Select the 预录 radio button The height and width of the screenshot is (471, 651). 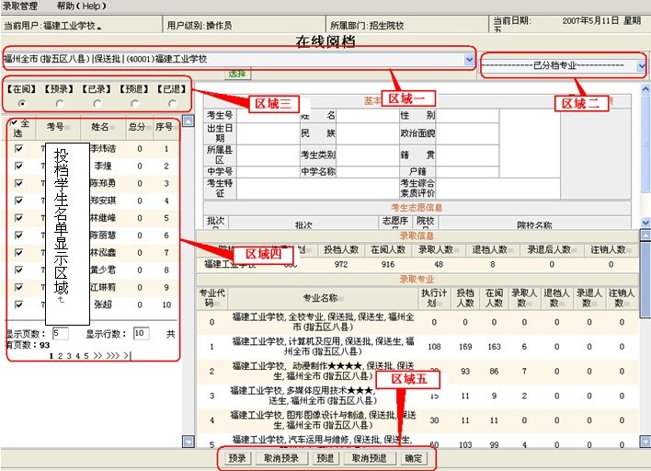pos(59,102)
